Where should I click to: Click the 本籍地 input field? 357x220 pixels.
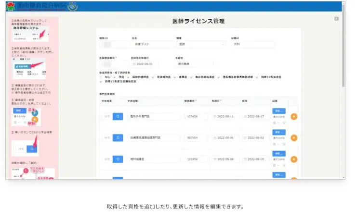click(194, 64)
